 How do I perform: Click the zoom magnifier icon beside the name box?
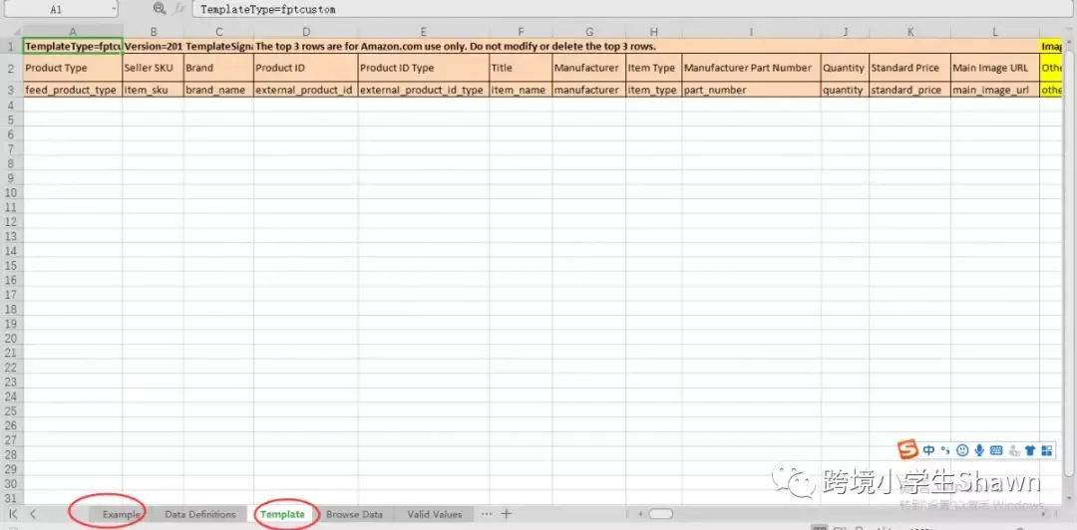(x=160, y=9)
